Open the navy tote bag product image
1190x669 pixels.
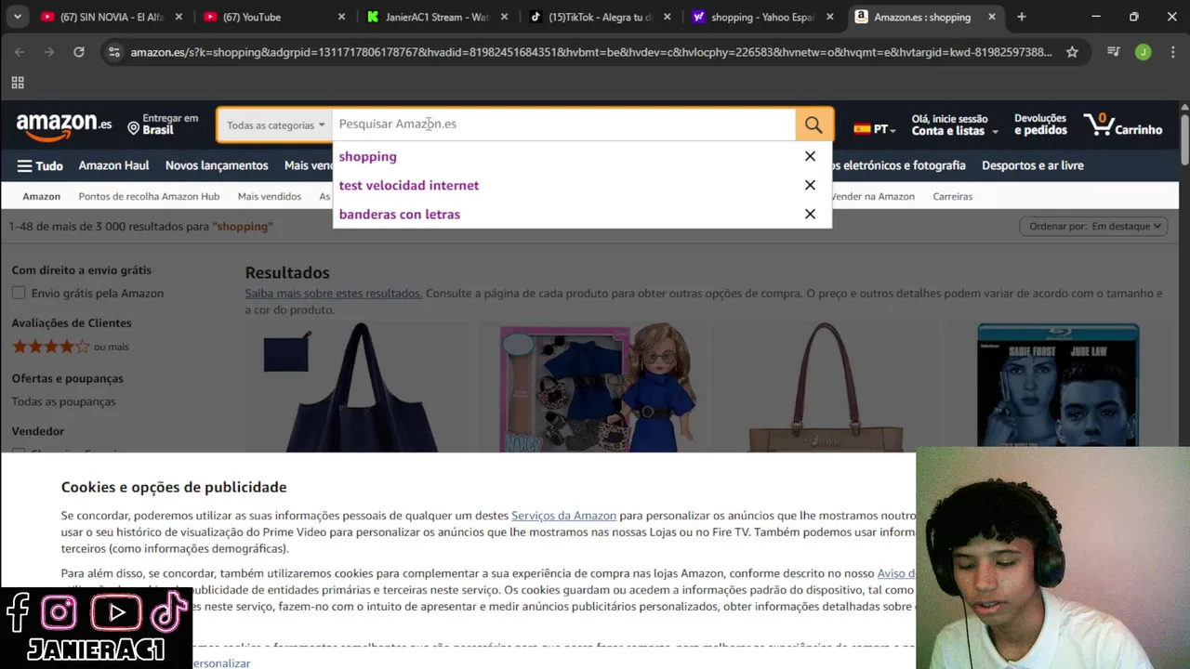click(x=360, y=387)
